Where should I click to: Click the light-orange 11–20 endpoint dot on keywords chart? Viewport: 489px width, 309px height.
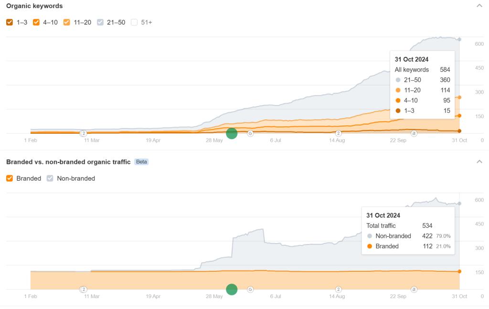tap(459, 97)
